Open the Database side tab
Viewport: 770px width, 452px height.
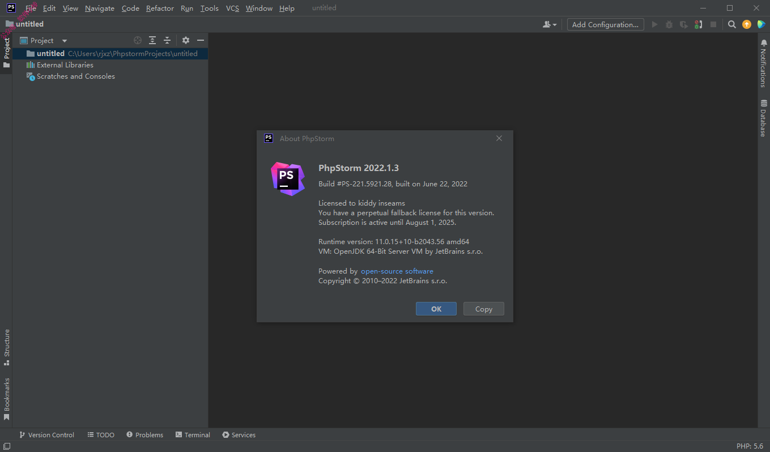[764, 118]
